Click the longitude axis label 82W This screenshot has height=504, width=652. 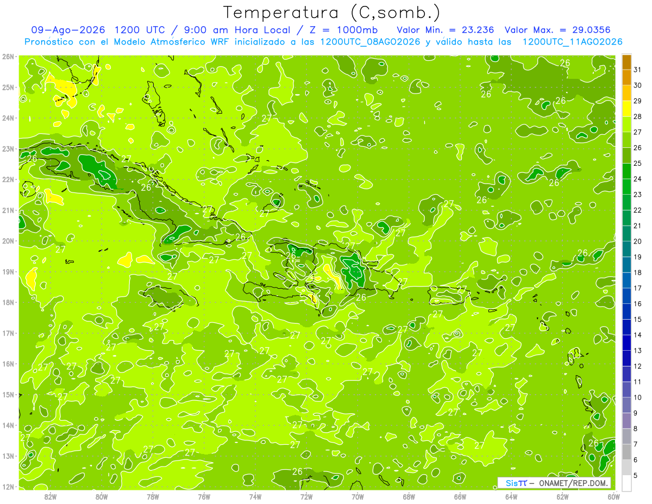pos(51,496)
